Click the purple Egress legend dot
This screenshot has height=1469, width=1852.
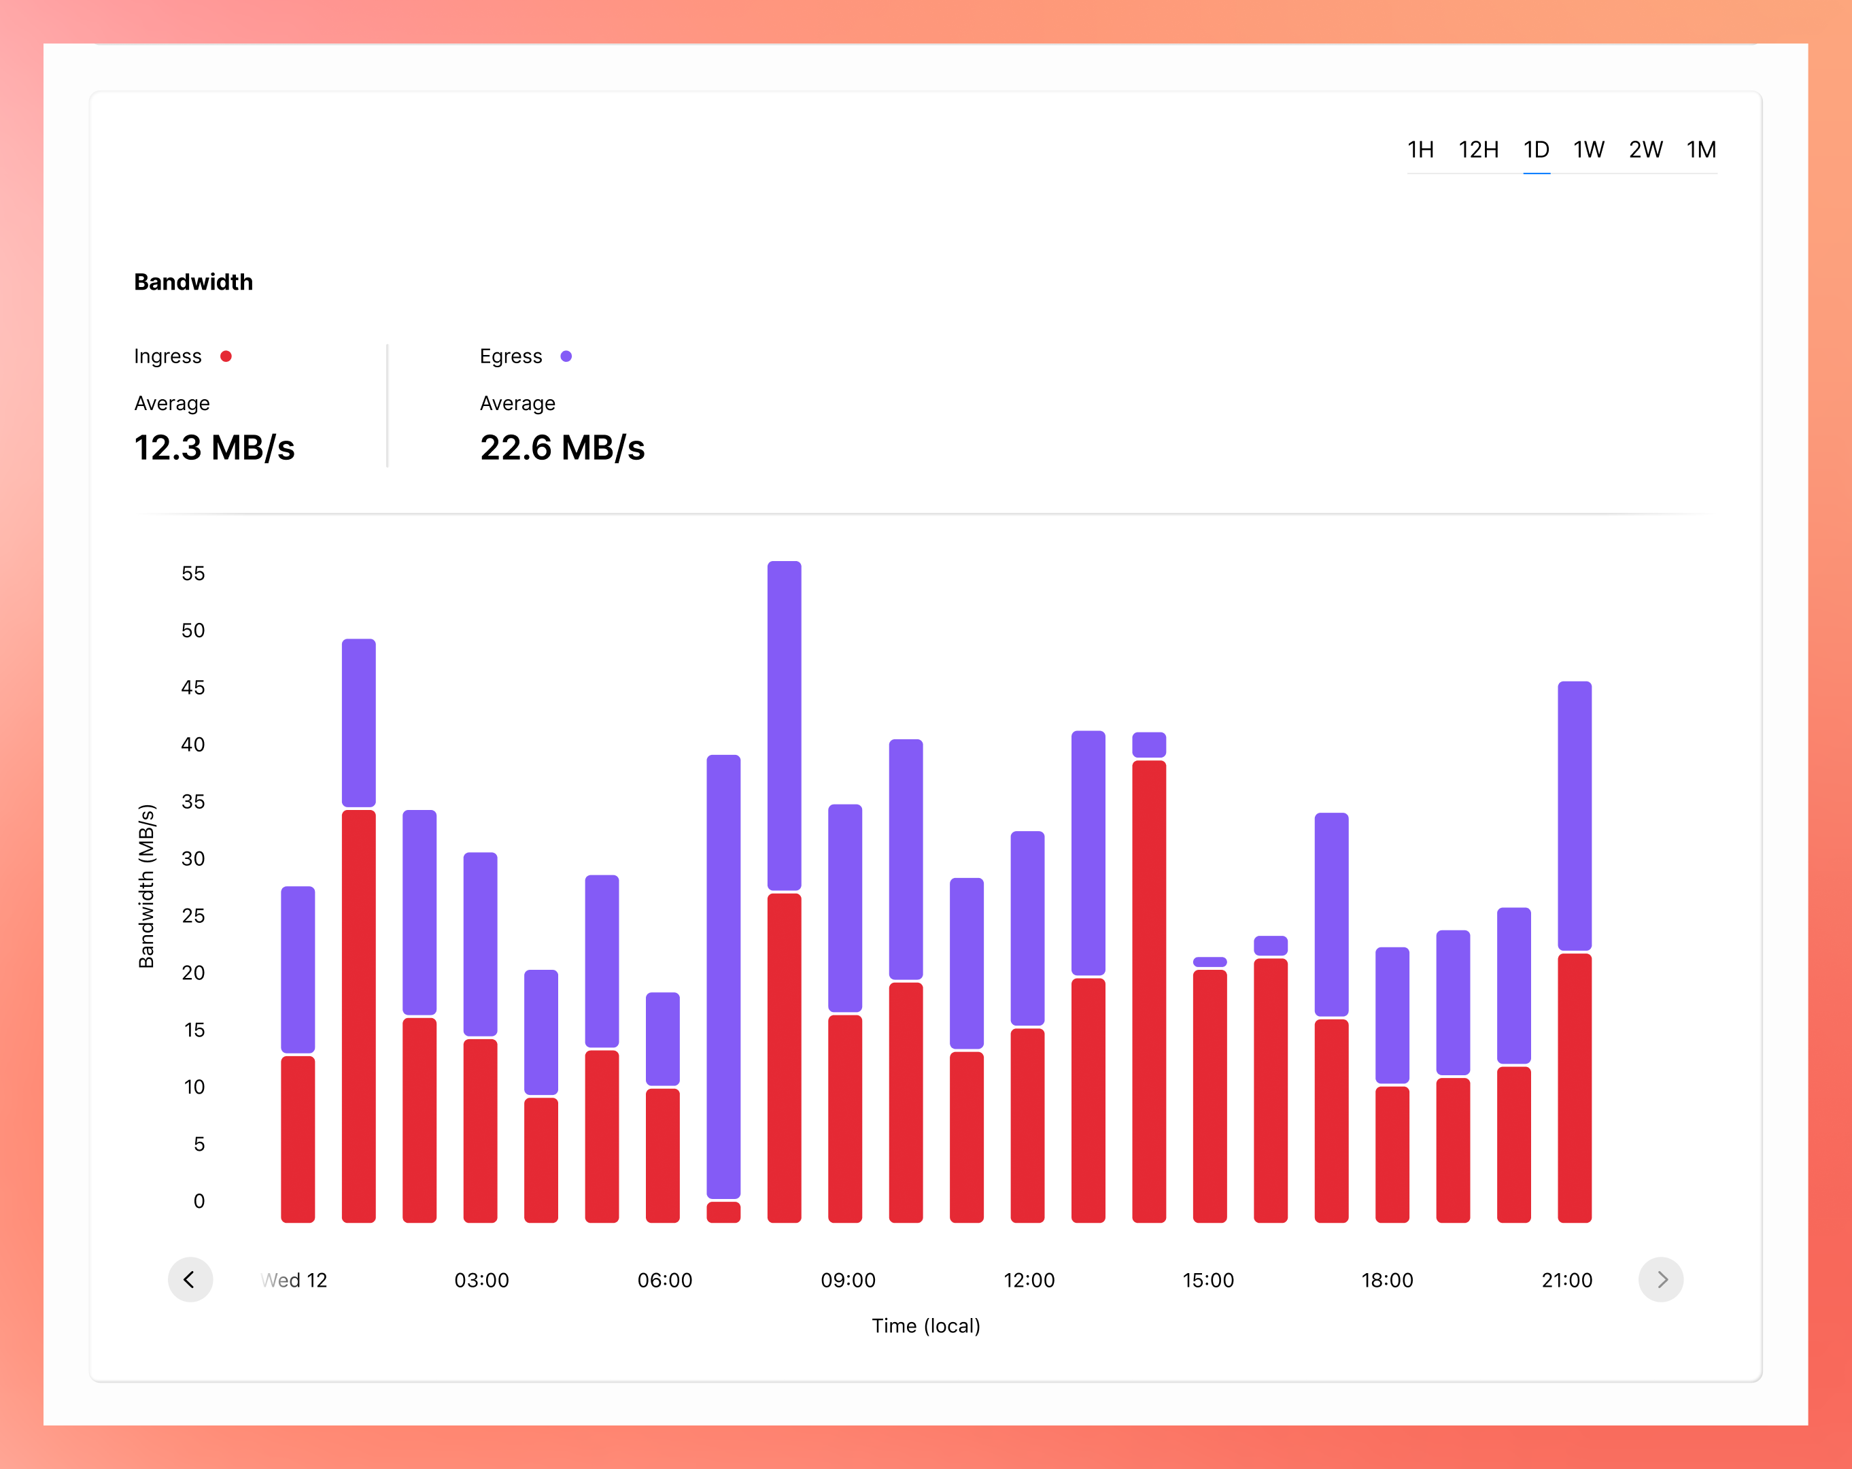(x=566, y=356)
